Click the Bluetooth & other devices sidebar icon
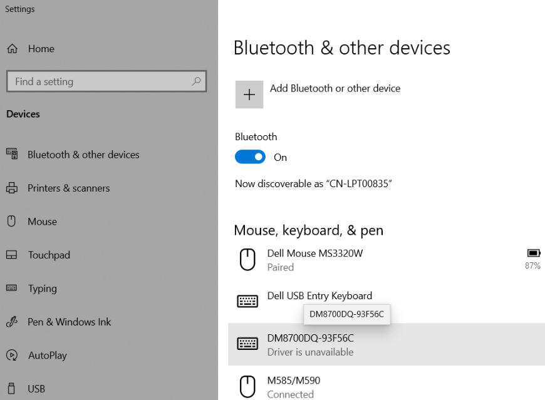Viewport: 545px width, 400px height. click(x=12, y=154)
